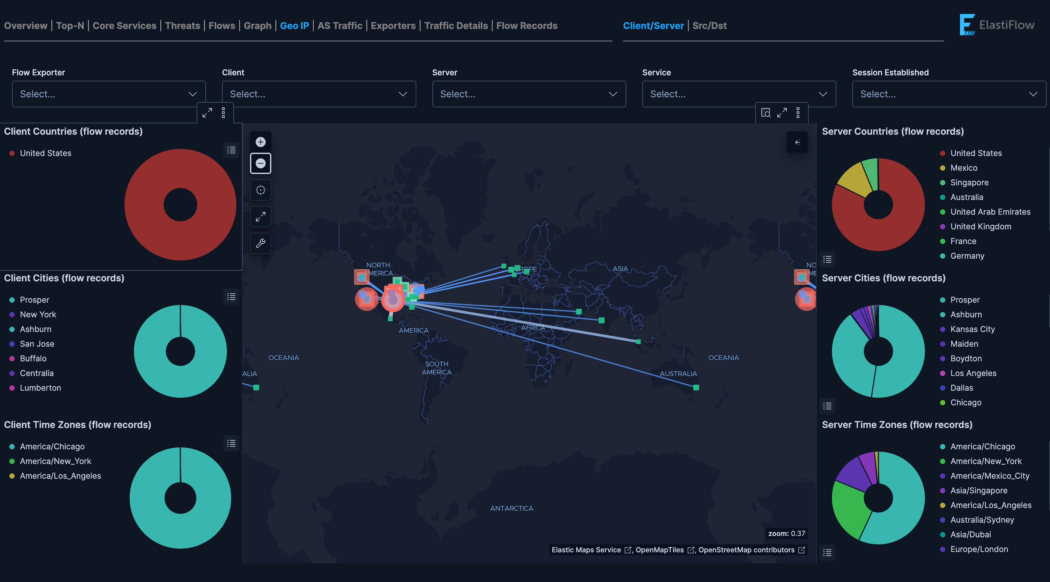Click the map zoom-in icon
The image size is (1050, 582).
tap(260, 141)
